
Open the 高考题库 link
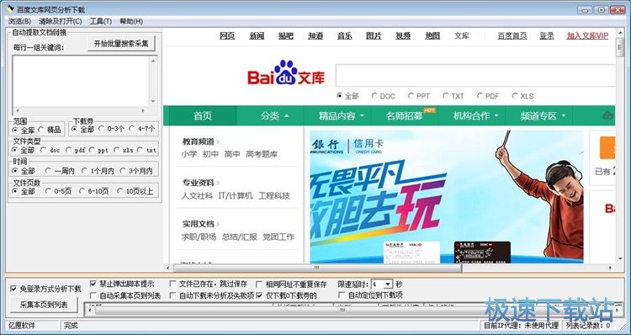pos(262,154)
